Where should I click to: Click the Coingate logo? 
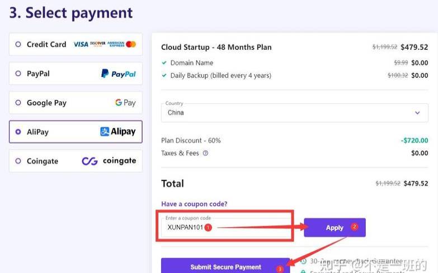109,161
